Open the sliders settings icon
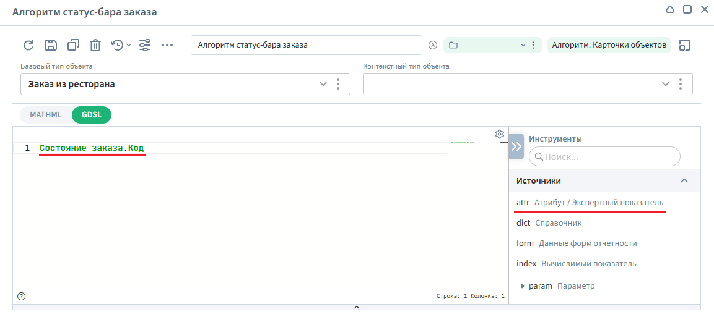 click(145, 45)
